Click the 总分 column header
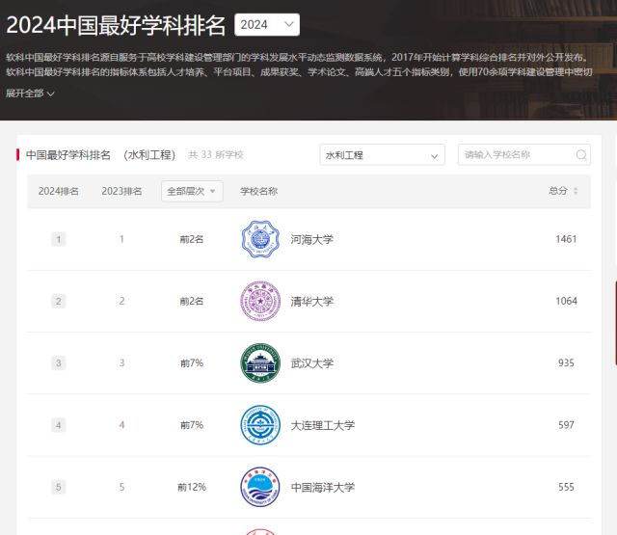Viewport: 617px width, 535px height. click(x=558, y=191)
